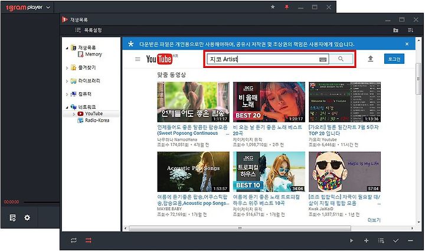Open the MAYBE BABY channel link
425x251 pixels.
(169, 208)
